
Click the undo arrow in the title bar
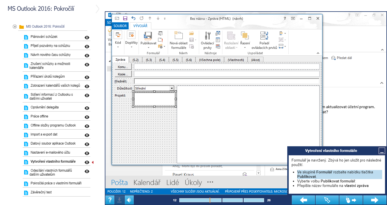click(x=133, y=18)
